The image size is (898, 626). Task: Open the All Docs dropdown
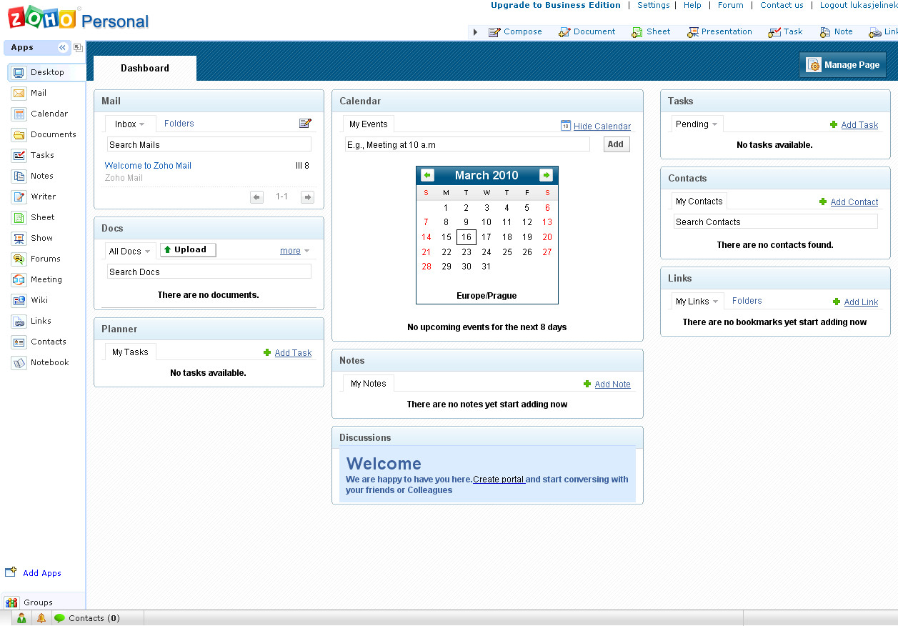129,251
